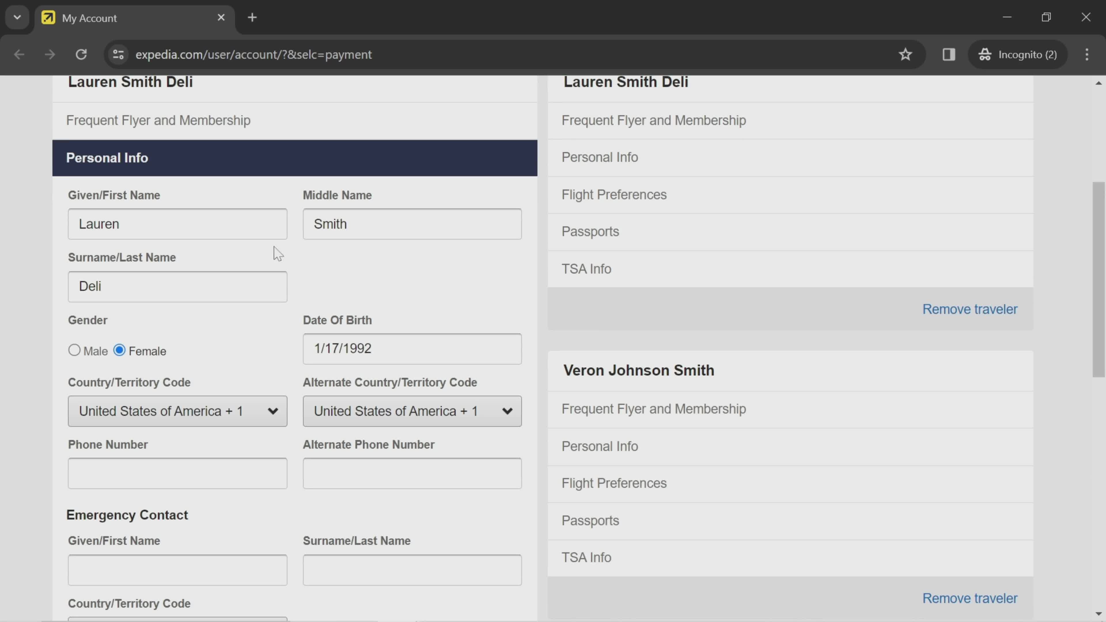Click the browser forward arrow
The image size is (1106, 622).
[50, 54]
